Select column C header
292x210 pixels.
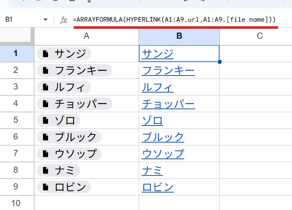256,36
